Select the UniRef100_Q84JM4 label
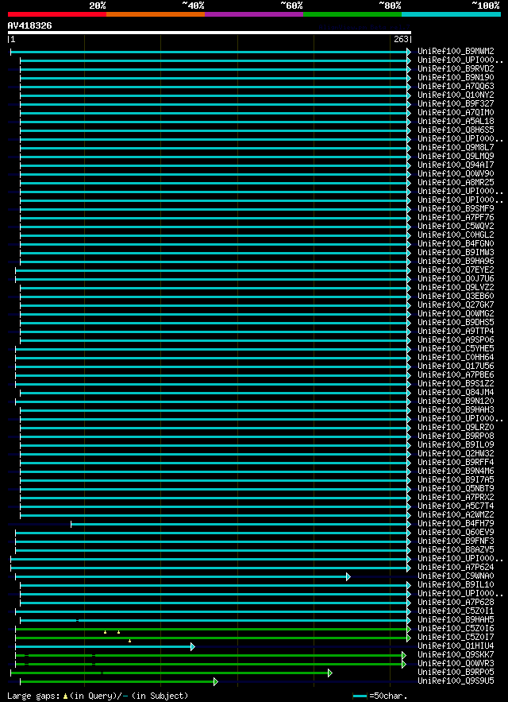508x702 pixels. point(456,392)
